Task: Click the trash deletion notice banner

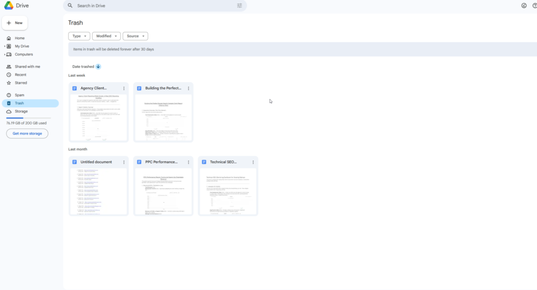Action: (x=303, y=49)
